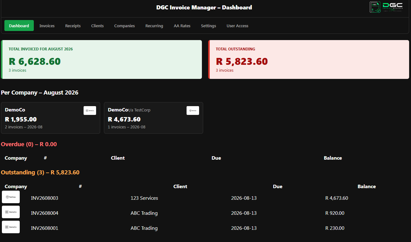Image resolution: width=411 pixels, height=242 pixels.
Task: Click the Balance header in Outstanding table
Action: tap(367, 187)
